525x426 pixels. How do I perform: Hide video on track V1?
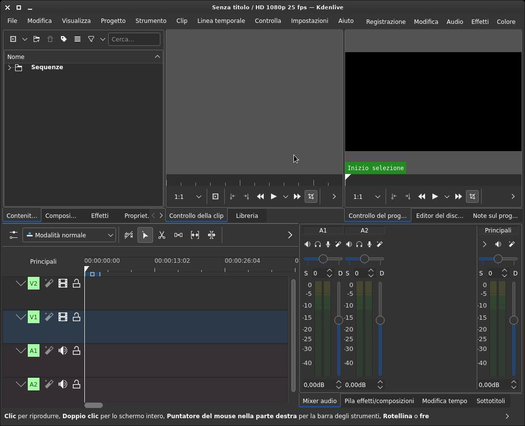62,317
